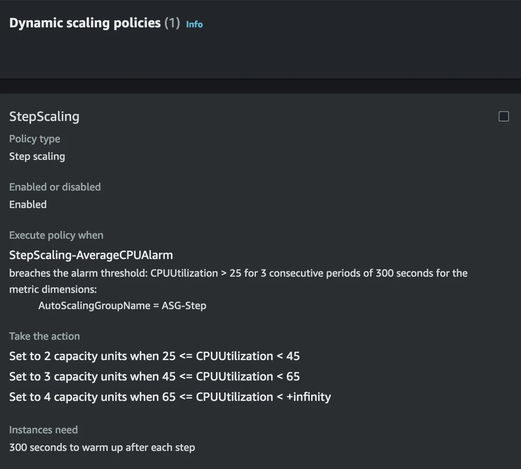Select 'AutoScalingGroupName = ASG-Step' dimension text
The image size is (521, 469).
122,305
